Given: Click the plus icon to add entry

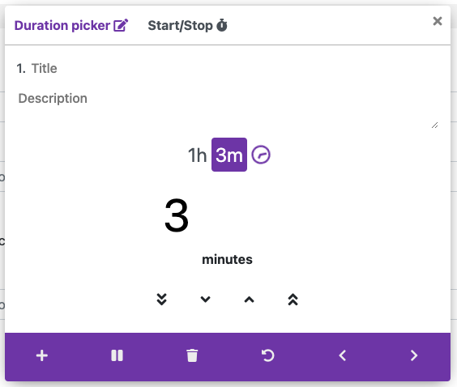Looking at the screenshot, I should 42,355.
